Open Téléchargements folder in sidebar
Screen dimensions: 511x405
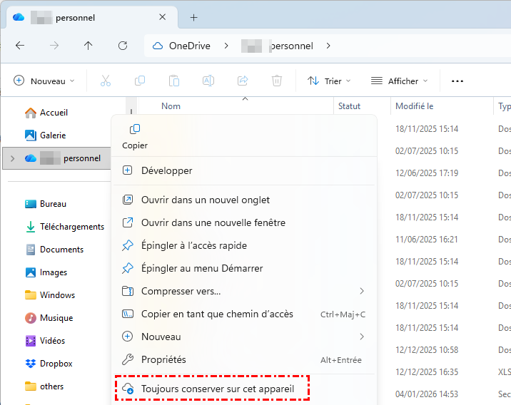(x=71, y=227)
